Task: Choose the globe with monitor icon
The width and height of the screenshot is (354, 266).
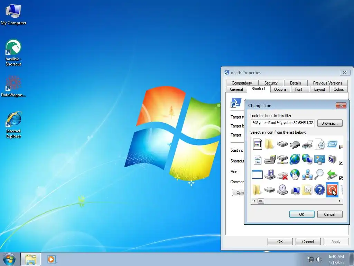Action: (x=307, y=159)
